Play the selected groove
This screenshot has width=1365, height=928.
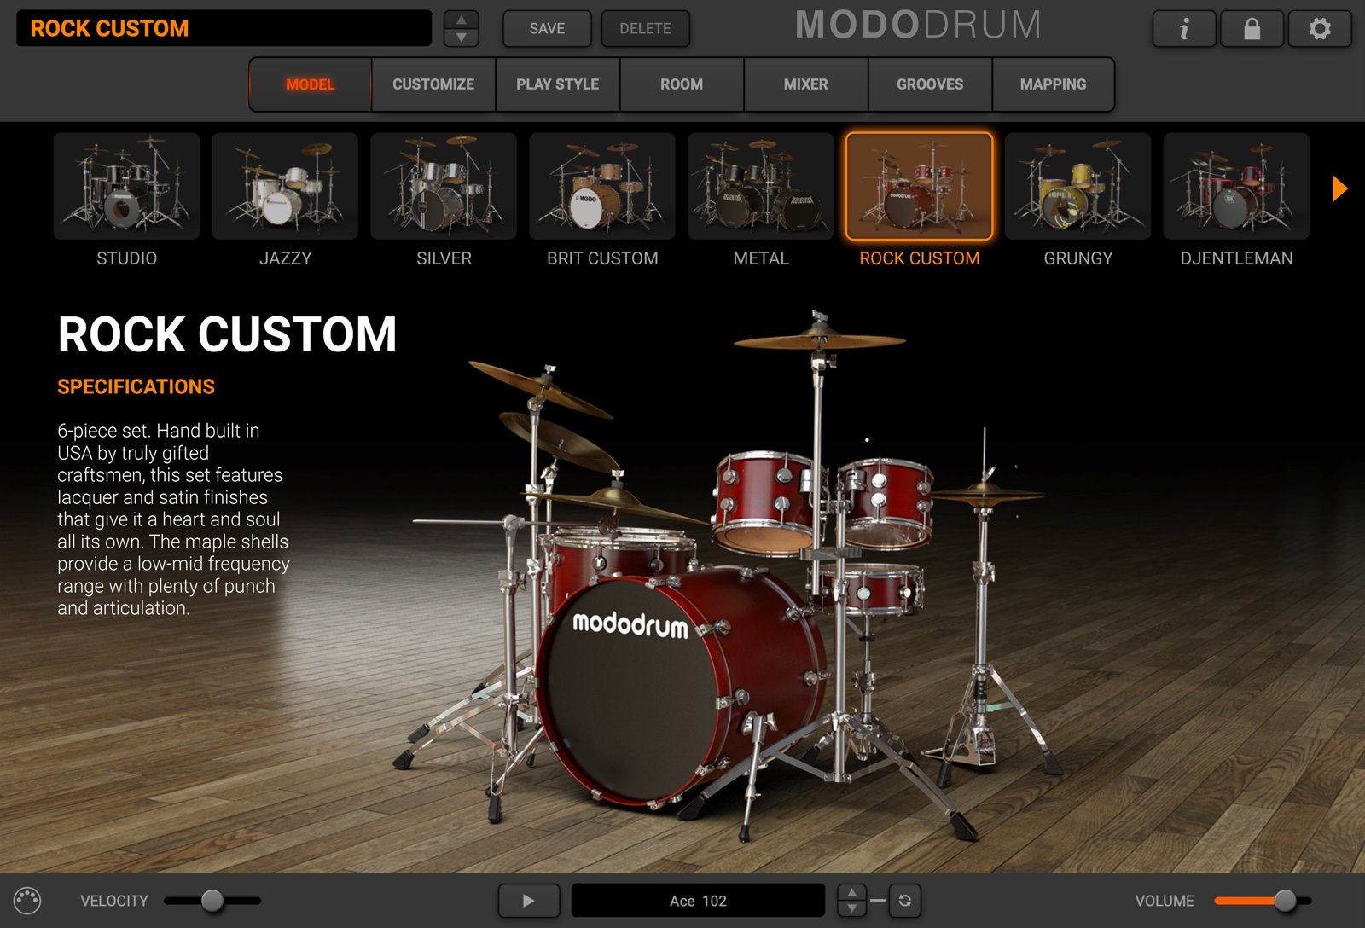[x=529, y=901]
